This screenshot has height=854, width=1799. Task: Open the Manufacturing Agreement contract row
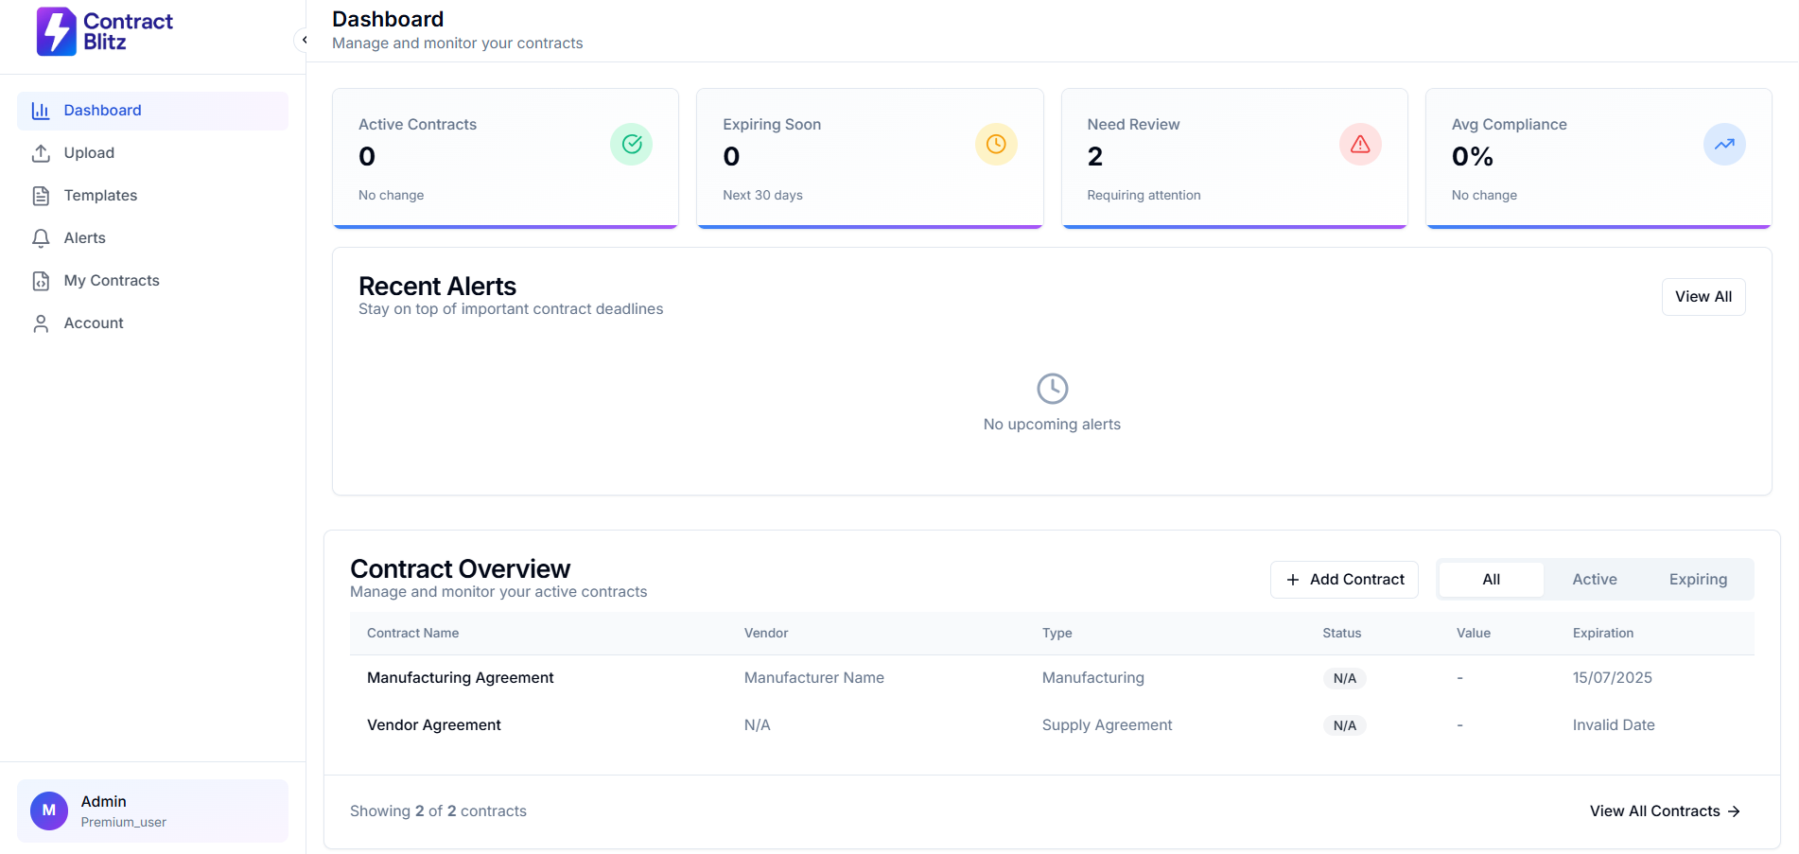click(460, 678)
